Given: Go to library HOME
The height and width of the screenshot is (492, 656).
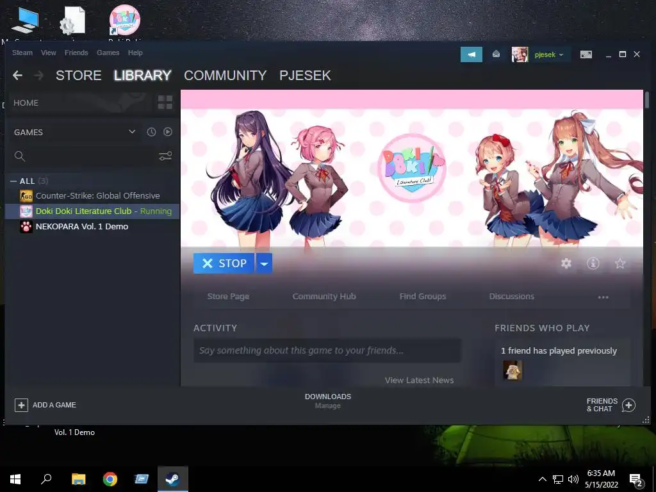Looking at the screenshot, I should (x=26, y=103).
